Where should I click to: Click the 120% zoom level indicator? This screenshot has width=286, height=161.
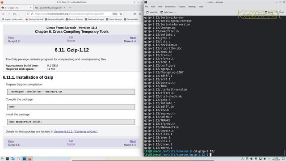point(114,14)
